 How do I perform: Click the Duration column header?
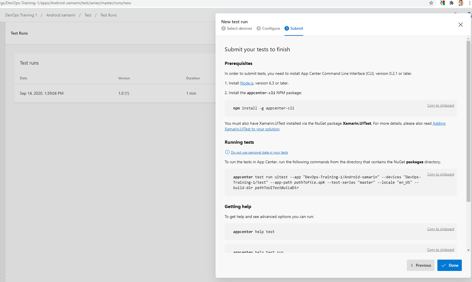193,78
